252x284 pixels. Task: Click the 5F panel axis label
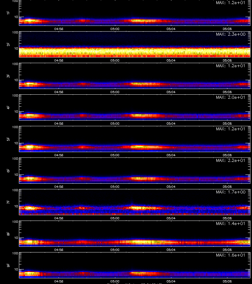point(8,139)
